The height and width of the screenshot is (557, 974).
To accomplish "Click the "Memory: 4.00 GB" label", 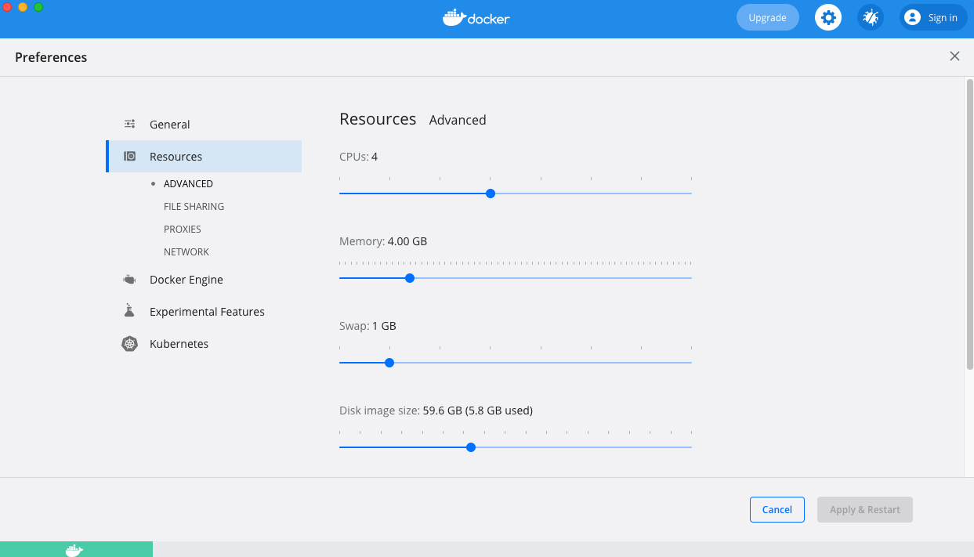I will [383, 241].
